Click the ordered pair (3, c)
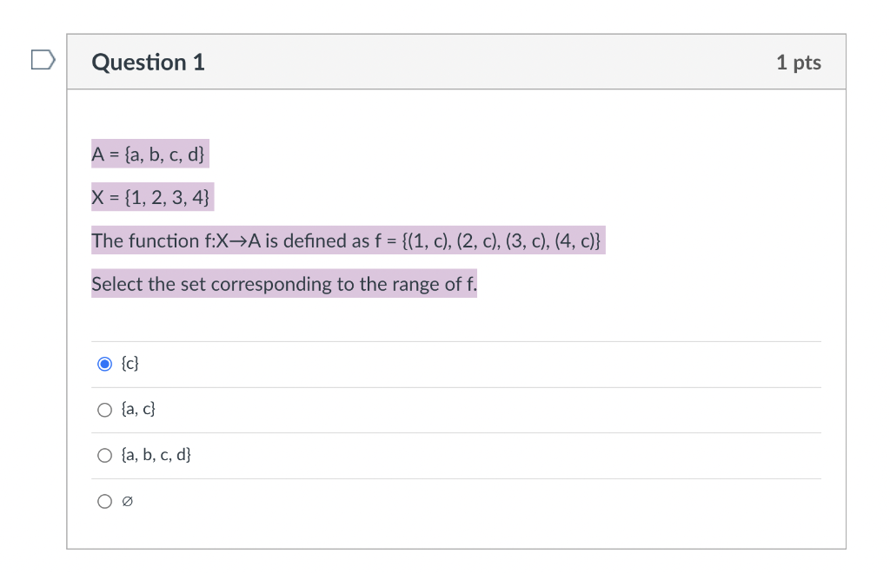 pyautogui.click(x=527, y=241)
